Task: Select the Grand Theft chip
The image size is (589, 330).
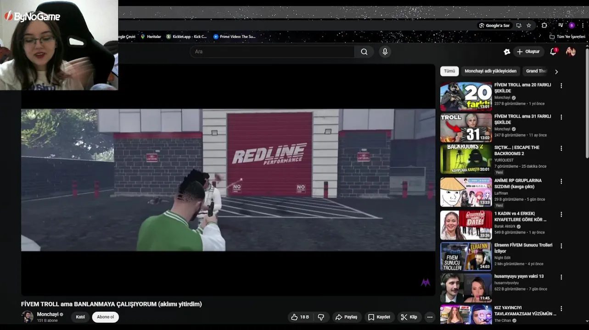Action: [x=536, y=71]
